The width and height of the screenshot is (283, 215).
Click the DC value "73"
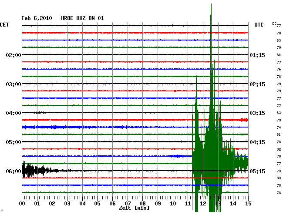pyautogui.click(x=279, y=171)
